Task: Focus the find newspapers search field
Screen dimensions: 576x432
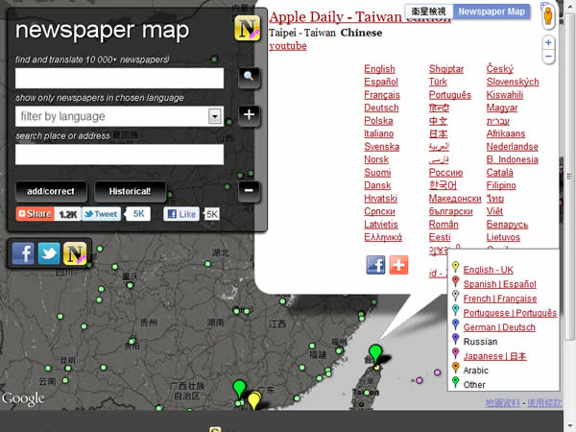Action: tap(119, 78)
